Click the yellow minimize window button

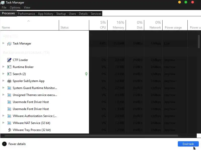click(179, 2)
